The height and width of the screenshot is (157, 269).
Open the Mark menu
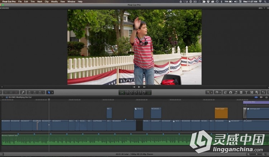coord(39,1)
